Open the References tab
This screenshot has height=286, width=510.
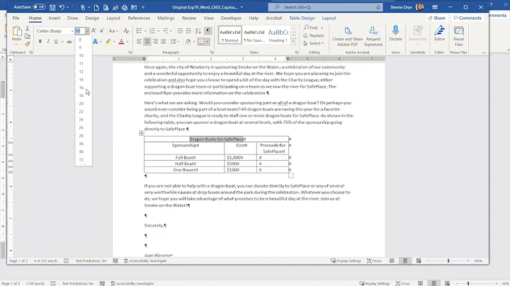point(139,18)
